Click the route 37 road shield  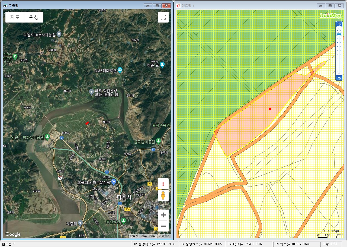click(x=153, y=150)
